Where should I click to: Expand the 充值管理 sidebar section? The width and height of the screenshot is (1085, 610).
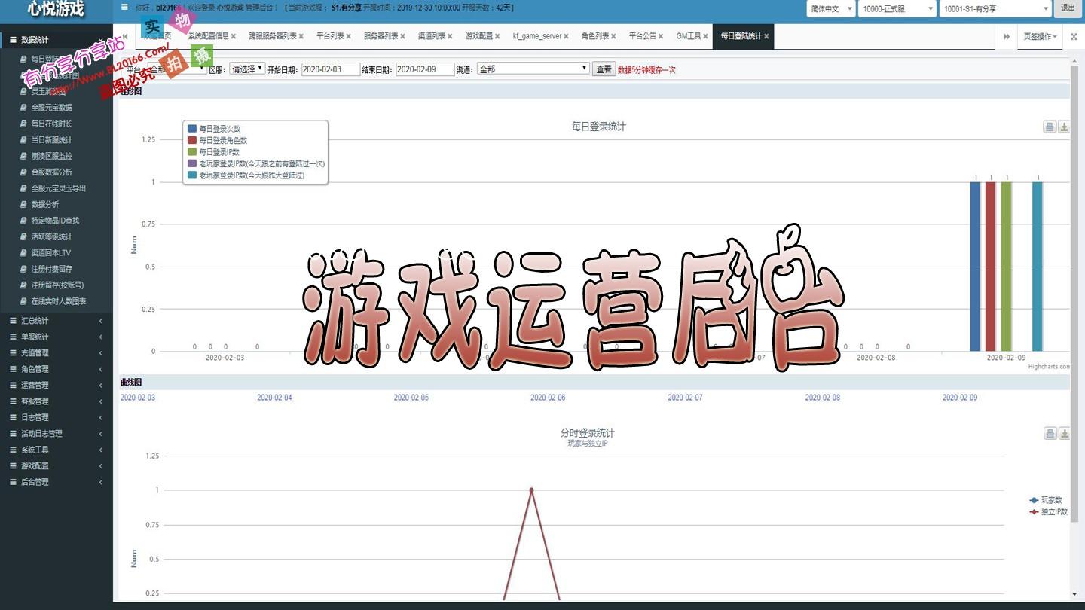pos(57,352)
